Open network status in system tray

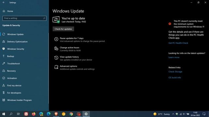click(181, 114)
